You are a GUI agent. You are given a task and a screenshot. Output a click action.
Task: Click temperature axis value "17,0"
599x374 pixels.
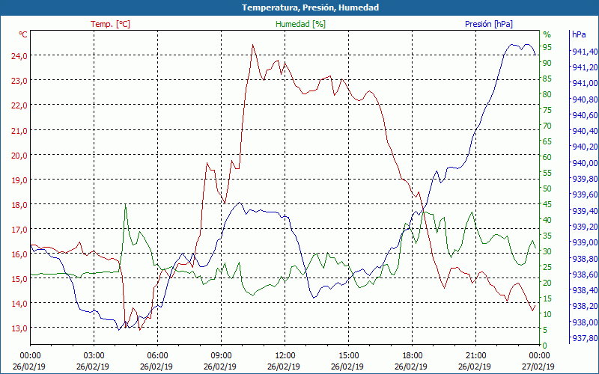pos(19,230)
